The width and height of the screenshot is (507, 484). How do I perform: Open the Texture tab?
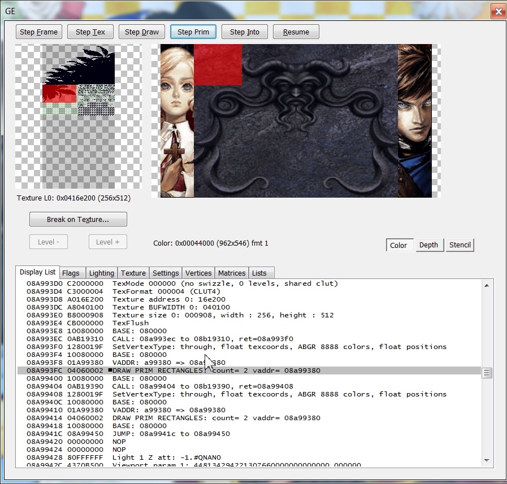click(133, 273)
